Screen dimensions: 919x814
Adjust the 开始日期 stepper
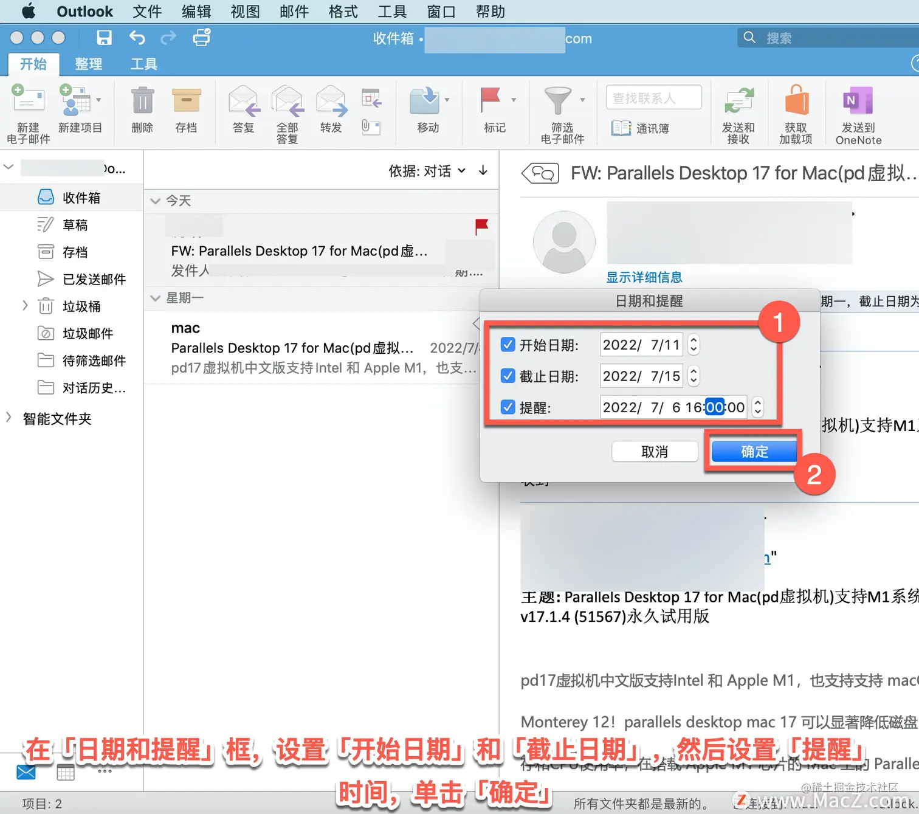click(x=694, y=345)
